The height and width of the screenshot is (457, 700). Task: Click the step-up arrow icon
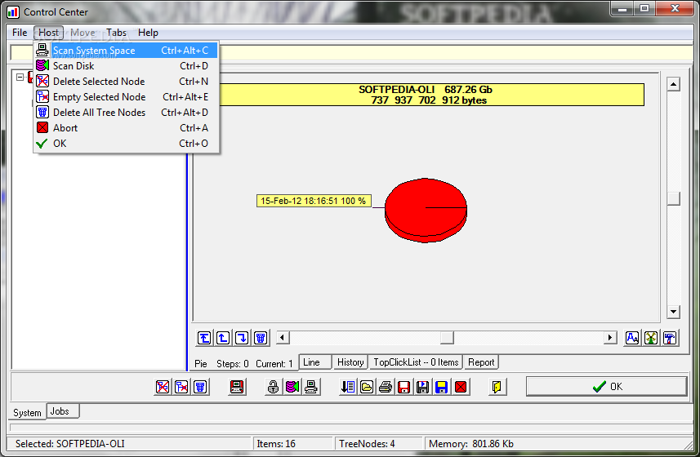point(223,338)
